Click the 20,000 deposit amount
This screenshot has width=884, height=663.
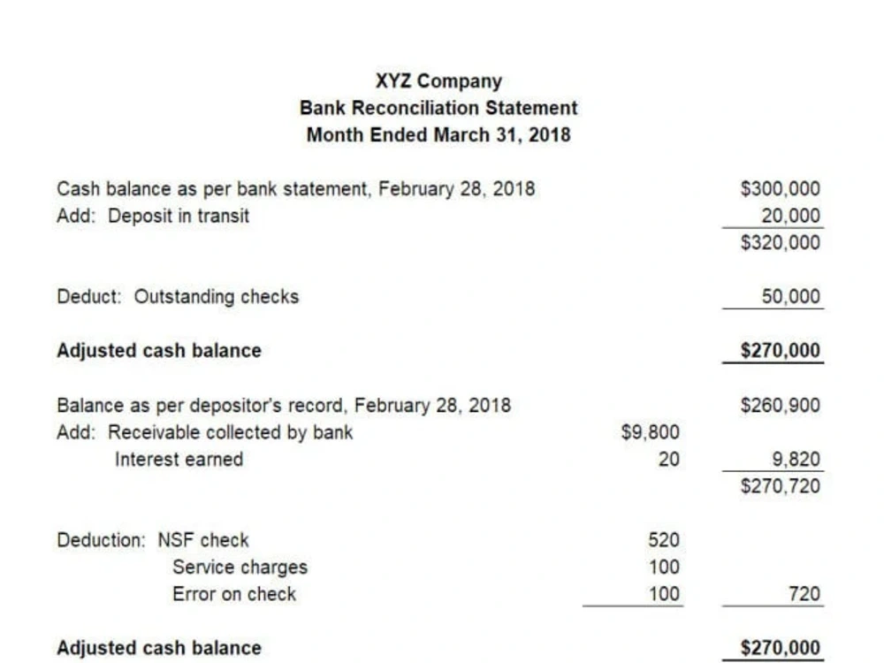pos(791,216)
